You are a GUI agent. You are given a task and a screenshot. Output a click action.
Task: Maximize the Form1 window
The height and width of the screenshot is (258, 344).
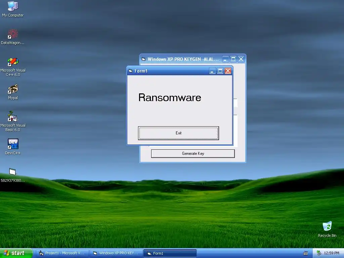220,71
